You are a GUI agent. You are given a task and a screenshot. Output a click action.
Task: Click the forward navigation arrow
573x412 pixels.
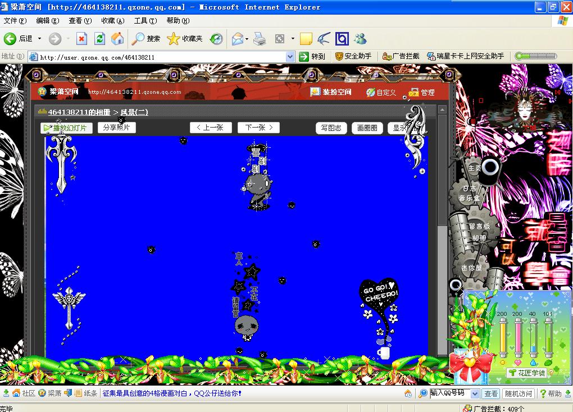click(x=55, y=38)
